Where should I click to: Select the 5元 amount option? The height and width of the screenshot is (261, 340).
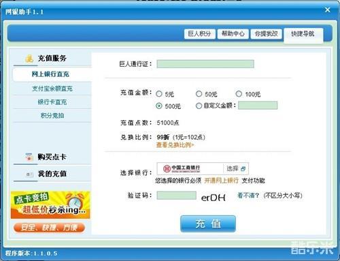(159, 93)
